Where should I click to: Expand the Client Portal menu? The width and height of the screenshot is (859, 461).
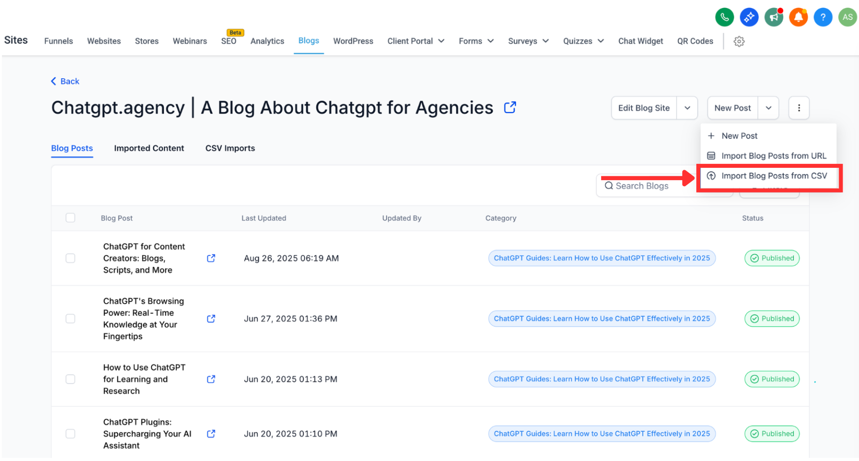pyautogui.click(x=416, y=41)
